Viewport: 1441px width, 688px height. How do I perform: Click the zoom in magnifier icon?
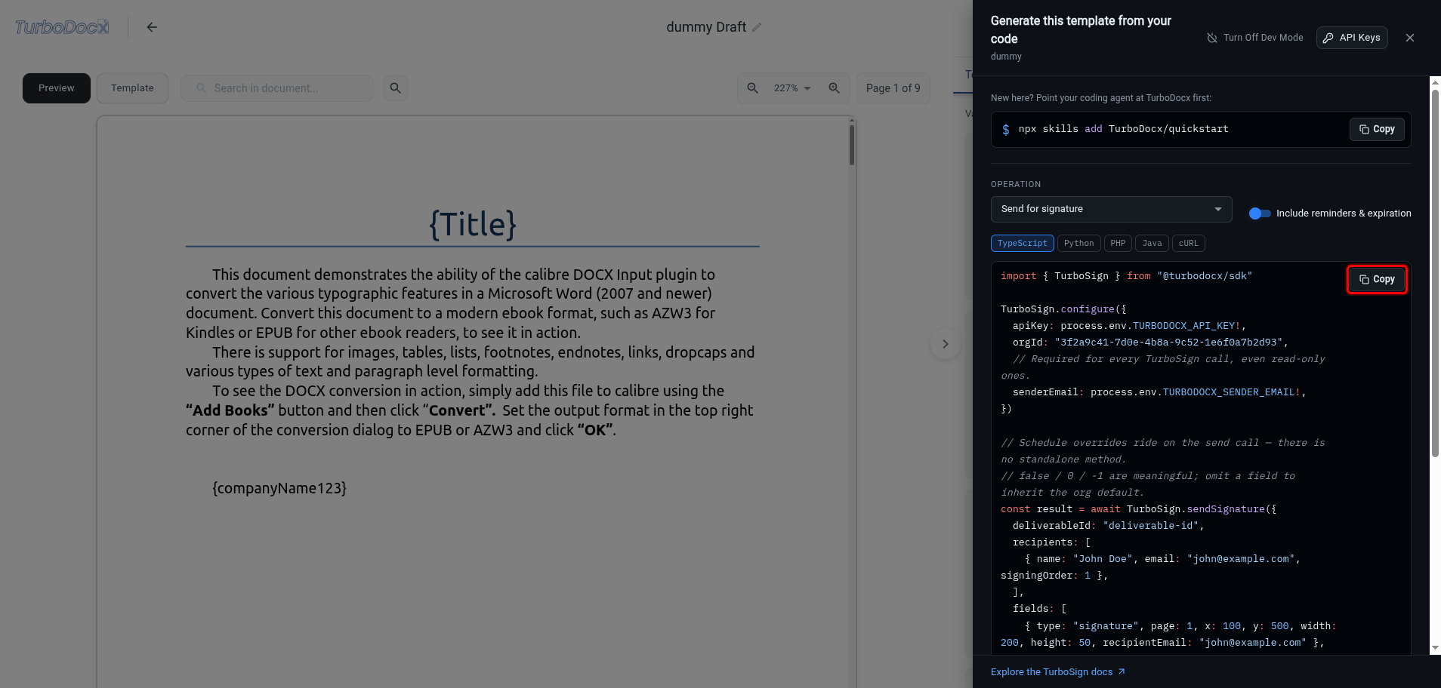[x=834, y=88]
